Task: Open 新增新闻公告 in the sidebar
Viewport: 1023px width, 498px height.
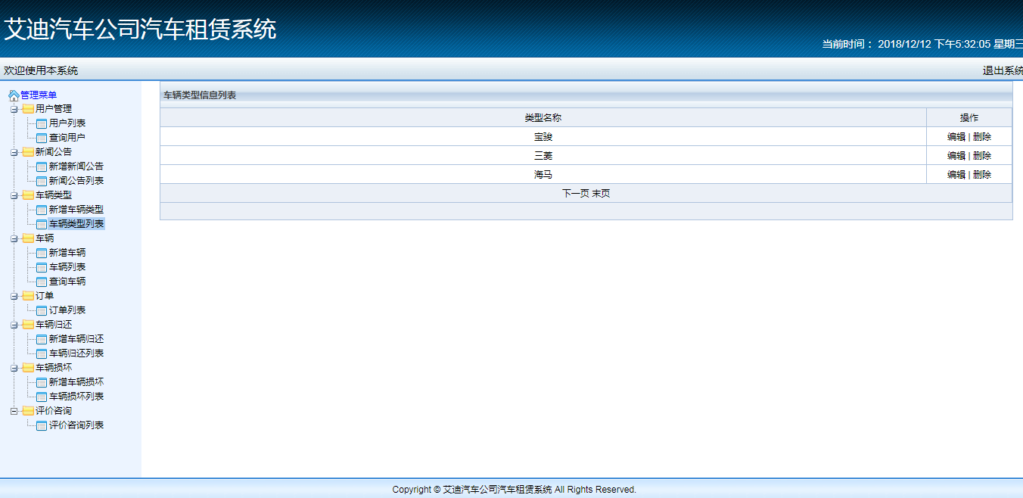Action: click(x=76, y=167)
